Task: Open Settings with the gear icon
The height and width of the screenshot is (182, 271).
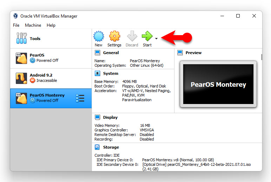Action: (114, 36)
